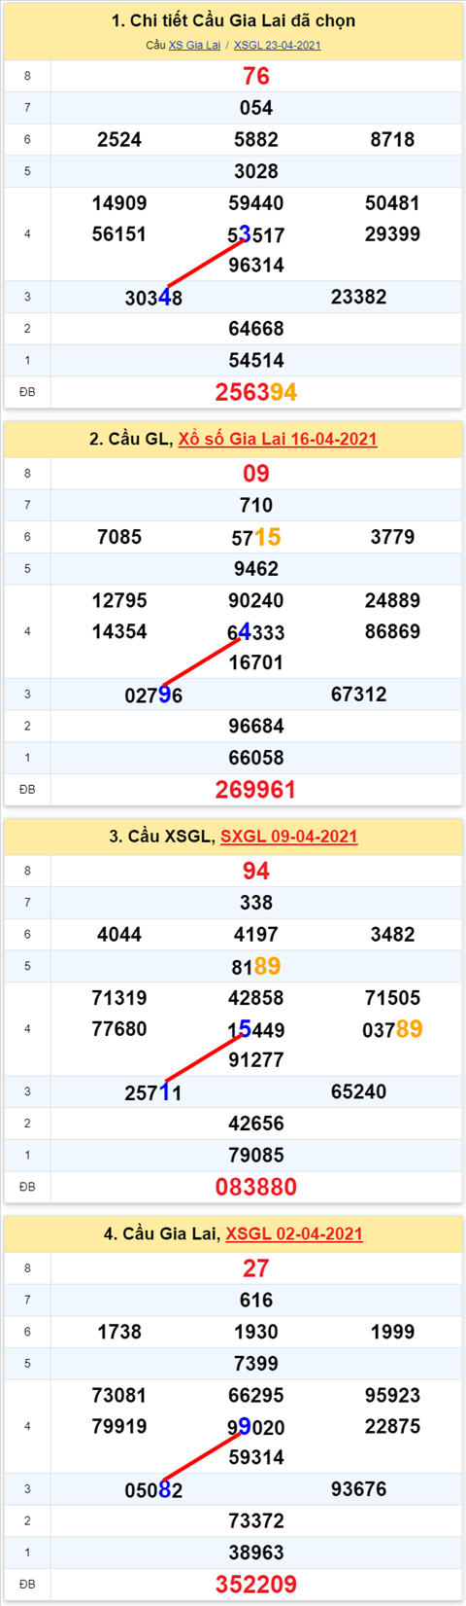The image size is (466, 1606).
Task: Select the special prize 269961
Action: pos(256,790)
